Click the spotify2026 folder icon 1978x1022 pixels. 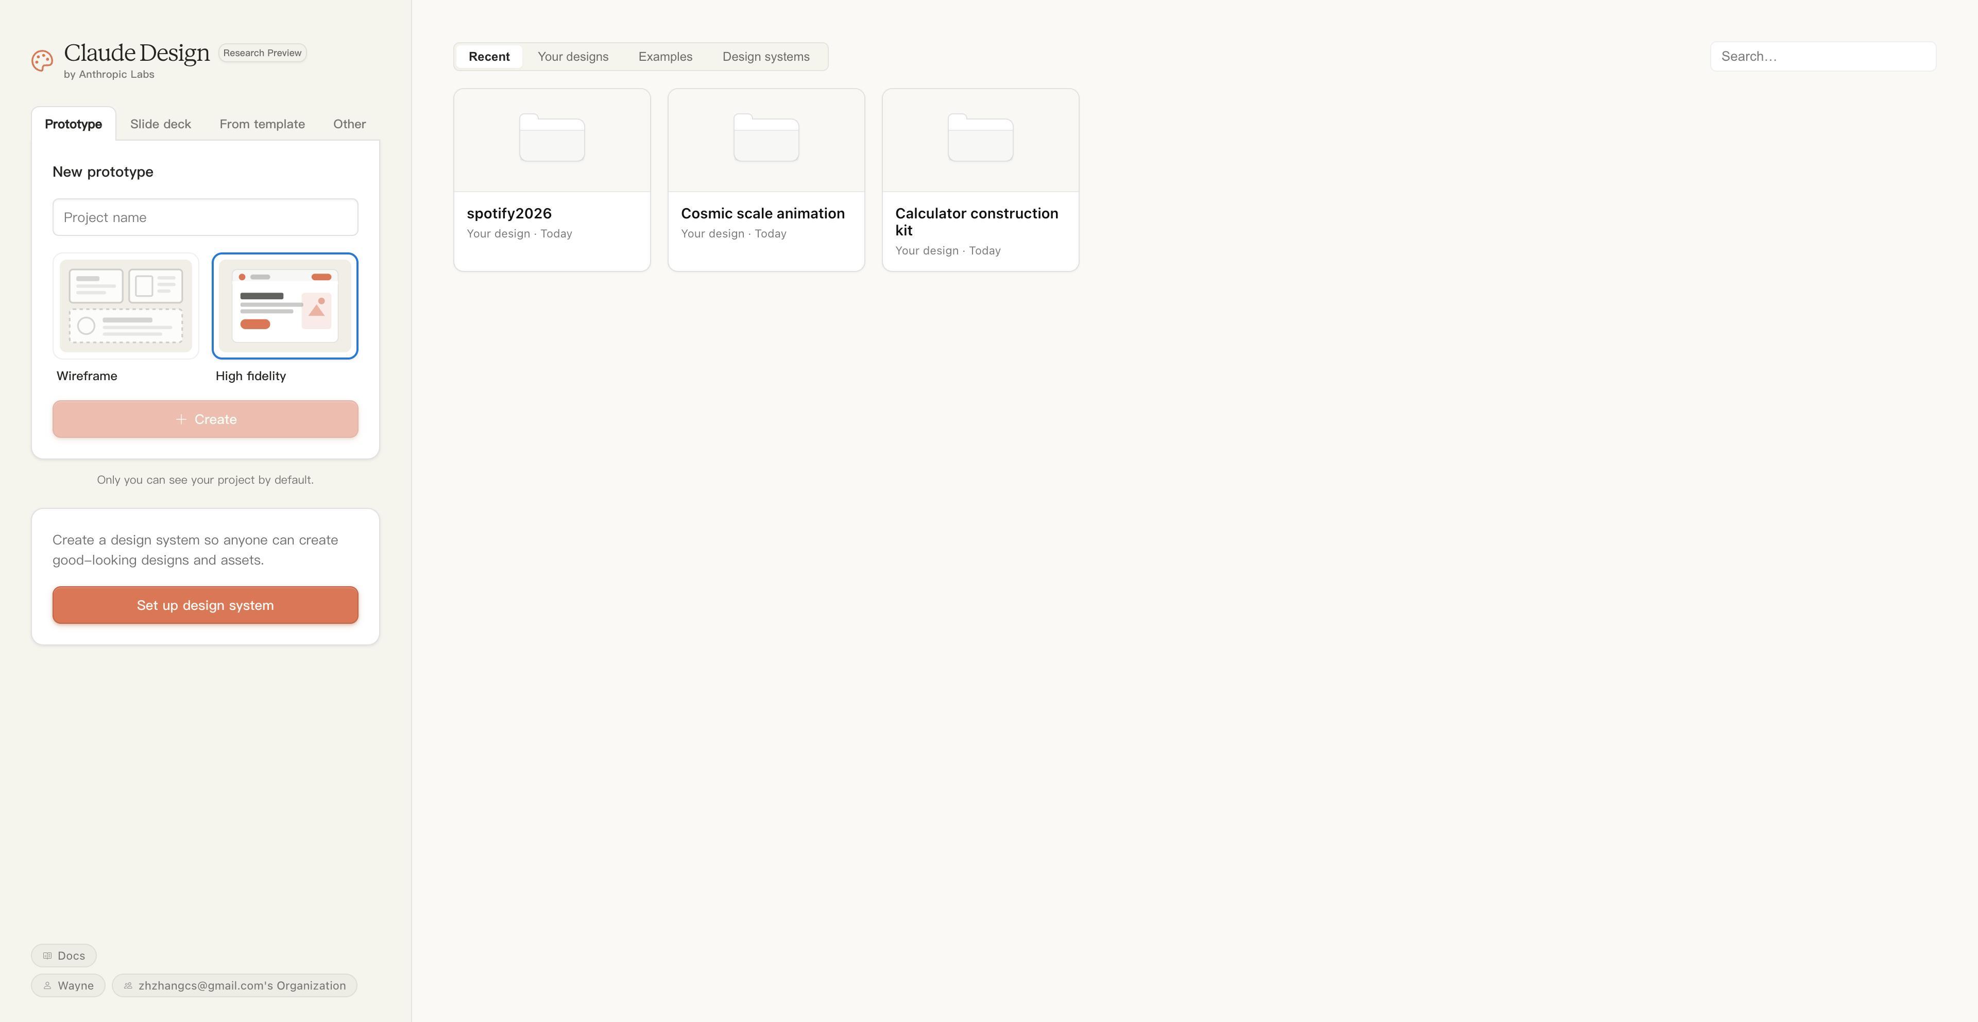(x=551, y=138)
